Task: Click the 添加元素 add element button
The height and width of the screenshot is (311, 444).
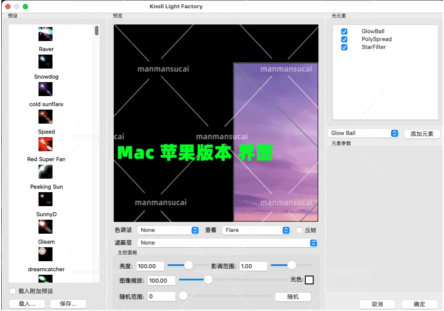Action: (422, 134)
